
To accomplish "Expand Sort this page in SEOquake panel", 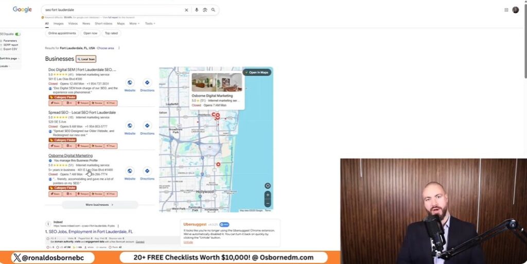I will pos(9,59).
